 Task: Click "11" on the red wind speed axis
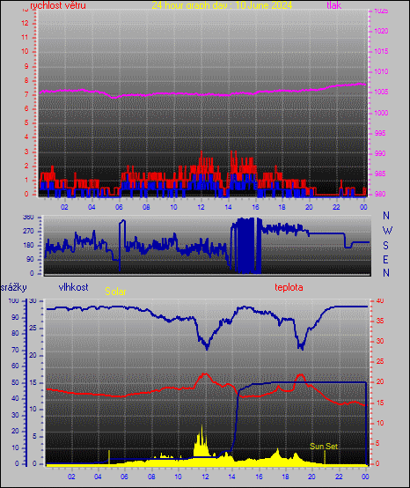click(25, 37)
